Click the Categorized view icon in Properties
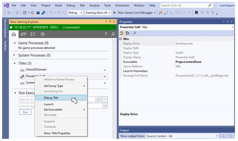Screen dimensions: 238x141 (122, 33)
